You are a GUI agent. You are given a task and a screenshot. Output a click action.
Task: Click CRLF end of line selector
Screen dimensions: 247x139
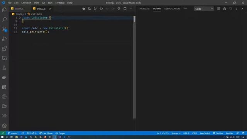click(x=195, y=133)
